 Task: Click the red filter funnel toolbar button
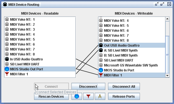[x=88, y=96]
